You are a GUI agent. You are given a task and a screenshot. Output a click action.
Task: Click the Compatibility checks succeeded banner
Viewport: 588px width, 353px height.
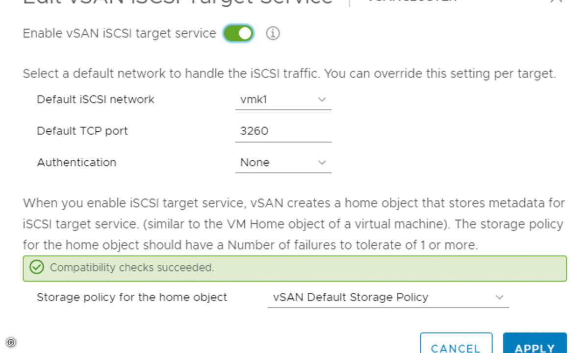click(x=294, y=268)
